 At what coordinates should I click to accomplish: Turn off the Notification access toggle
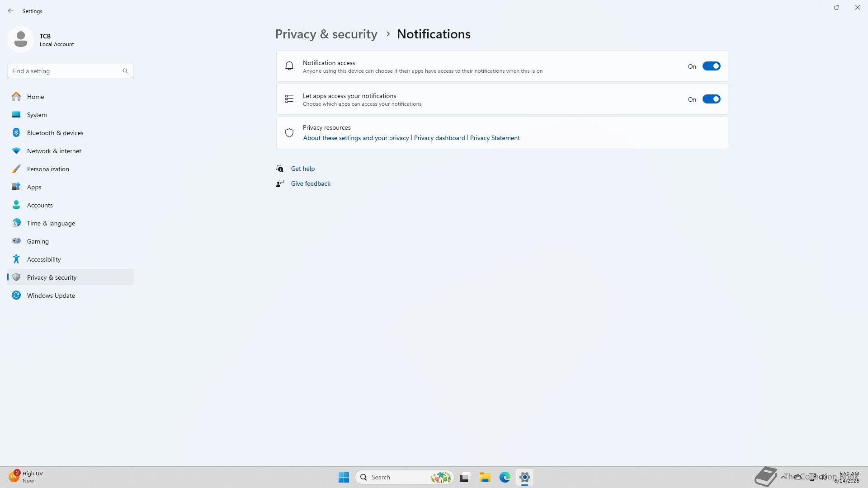(711, 66)
